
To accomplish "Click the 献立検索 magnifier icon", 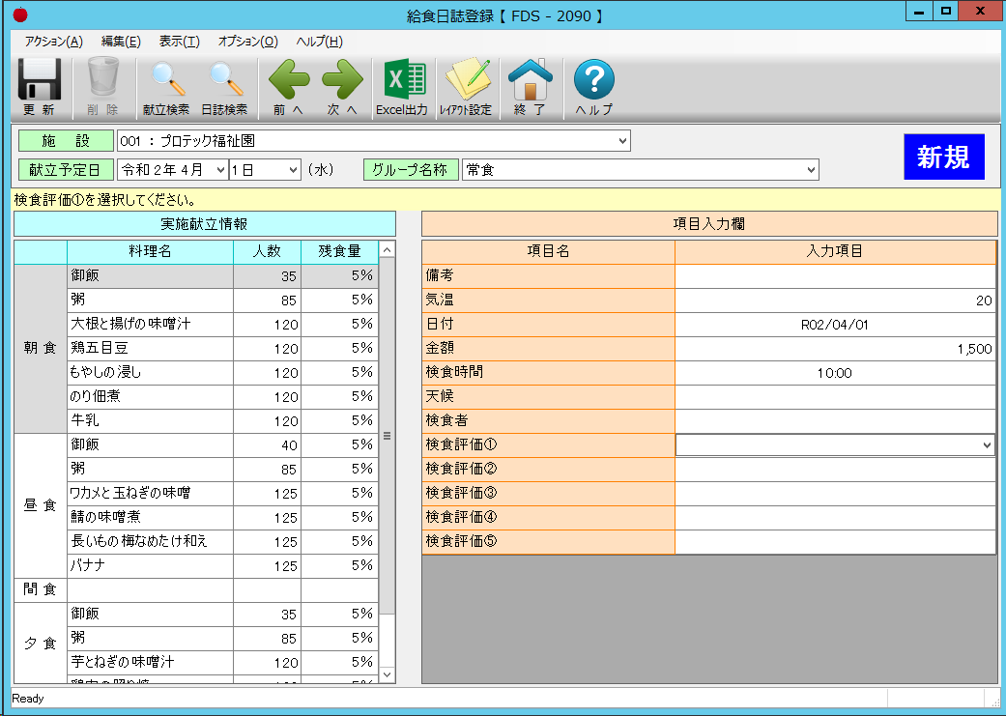I will click(x=165, y=86).
